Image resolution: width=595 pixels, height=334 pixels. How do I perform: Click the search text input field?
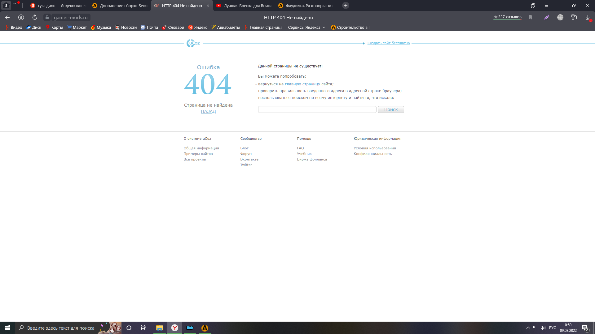tap(317, 109)
